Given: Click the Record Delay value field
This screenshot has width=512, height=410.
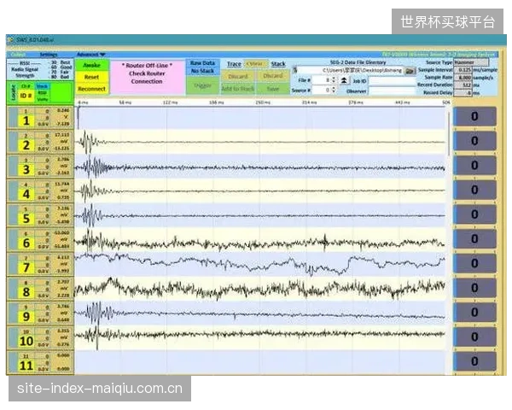Looking at the screenshot, I should pyautogui.click(x=463, y=93).
